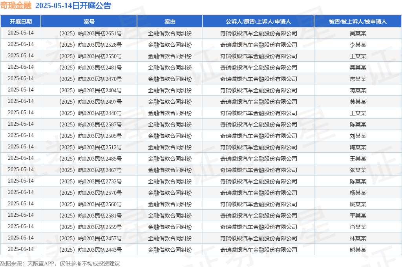Click date 2025-05-14 in row 2651
This screenshot has height=267, width=402.
tap(21, 33)
